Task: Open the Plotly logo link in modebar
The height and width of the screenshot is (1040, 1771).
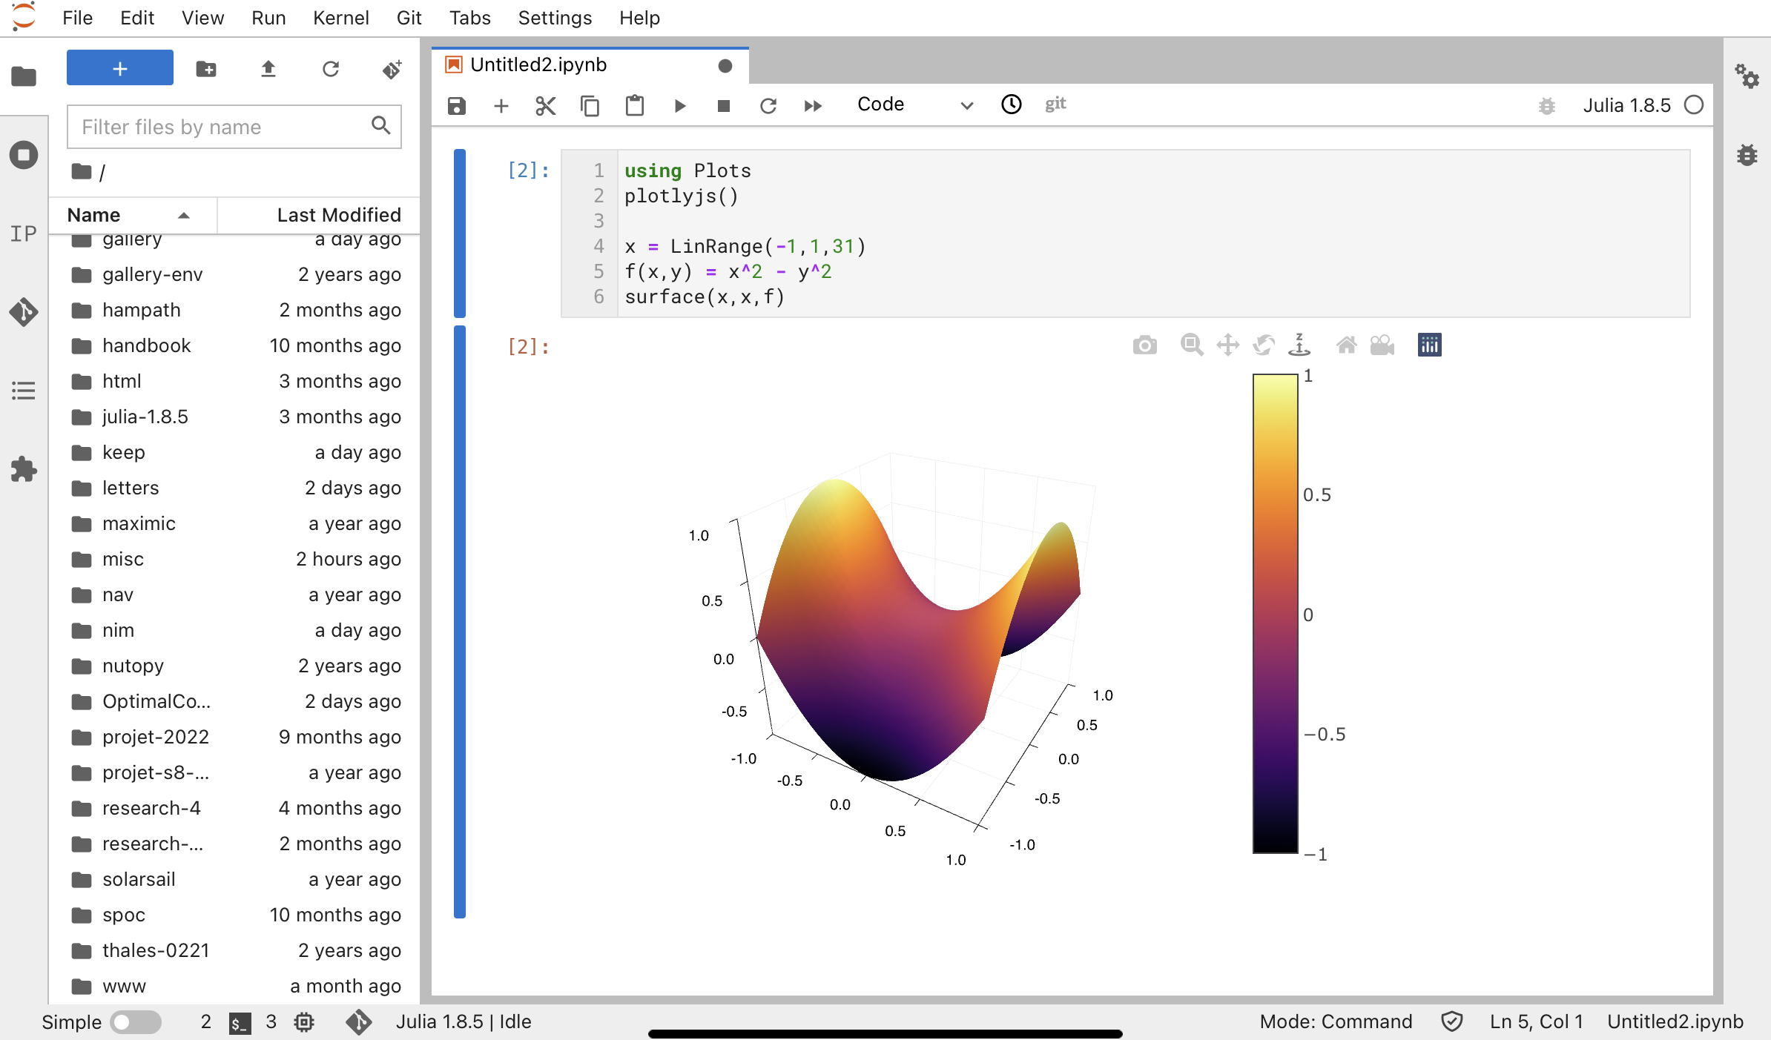Action: pos(1429,345)
